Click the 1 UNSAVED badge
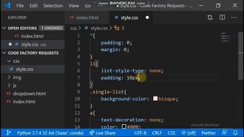 click(x=52, y=28)
